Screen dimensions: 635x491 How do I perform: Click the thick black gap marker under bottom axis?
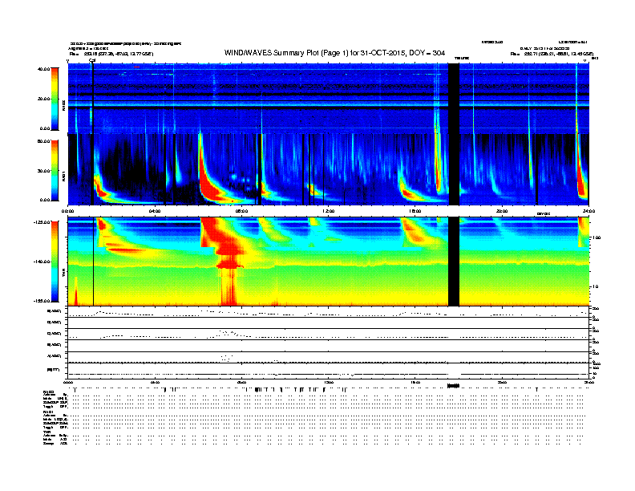(x=453, y=386)
